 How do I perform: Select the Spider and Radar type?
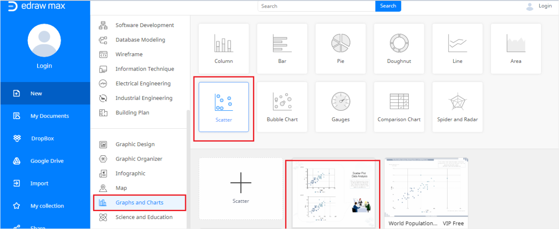point(458,107)
